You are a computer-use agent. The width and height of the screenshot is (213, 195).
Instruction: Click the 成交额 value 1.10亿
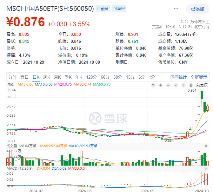(x=181, y=41)
